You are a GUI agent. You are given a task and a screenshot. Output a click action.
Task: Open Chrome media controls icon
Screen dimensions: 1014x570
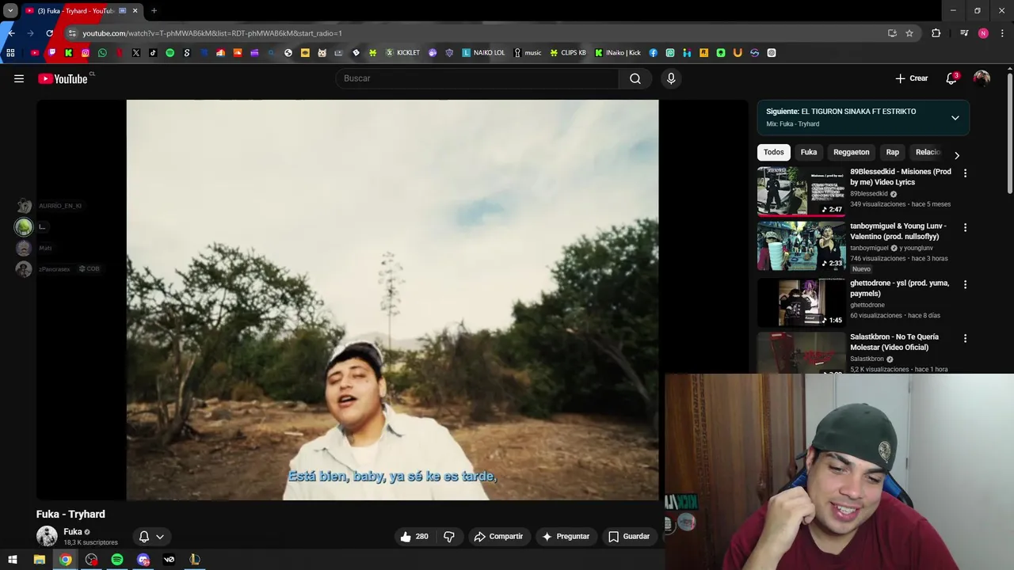(964, 33)
